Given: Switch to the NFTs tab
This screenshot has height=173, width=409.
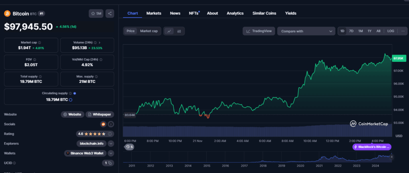Looking at the screenshot, I should 194,13.
